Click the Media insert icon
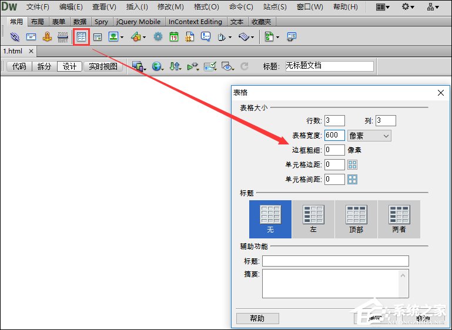 point(136,37)
